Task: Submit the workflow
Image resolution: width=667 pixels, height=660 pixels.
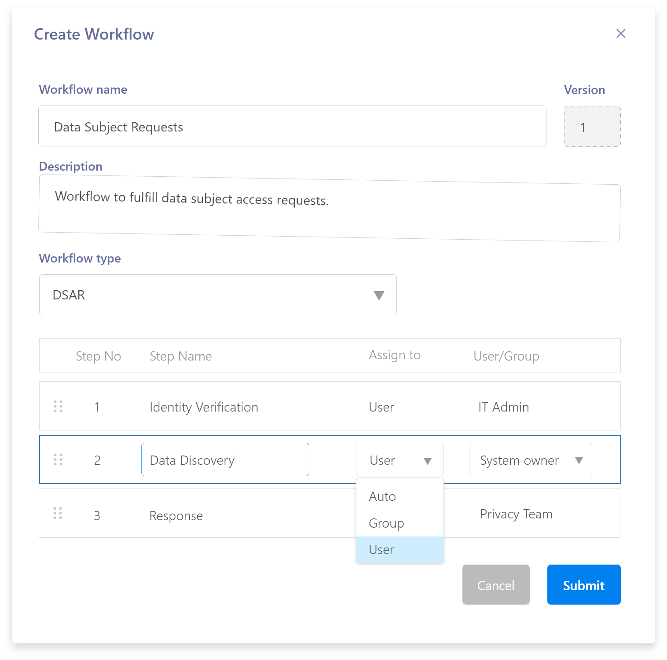Action: pos(584,585)
